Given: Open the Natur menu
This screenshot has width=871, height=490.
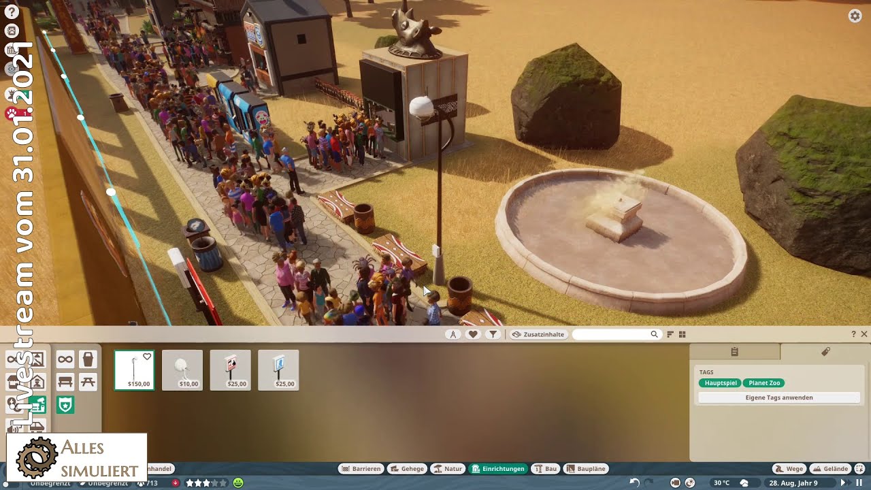Looking at the screenshot, I should (448, 469).
